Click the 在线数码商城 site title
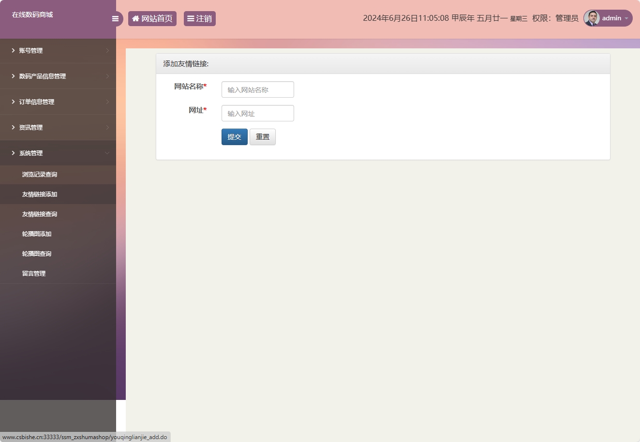 (32, 15)
